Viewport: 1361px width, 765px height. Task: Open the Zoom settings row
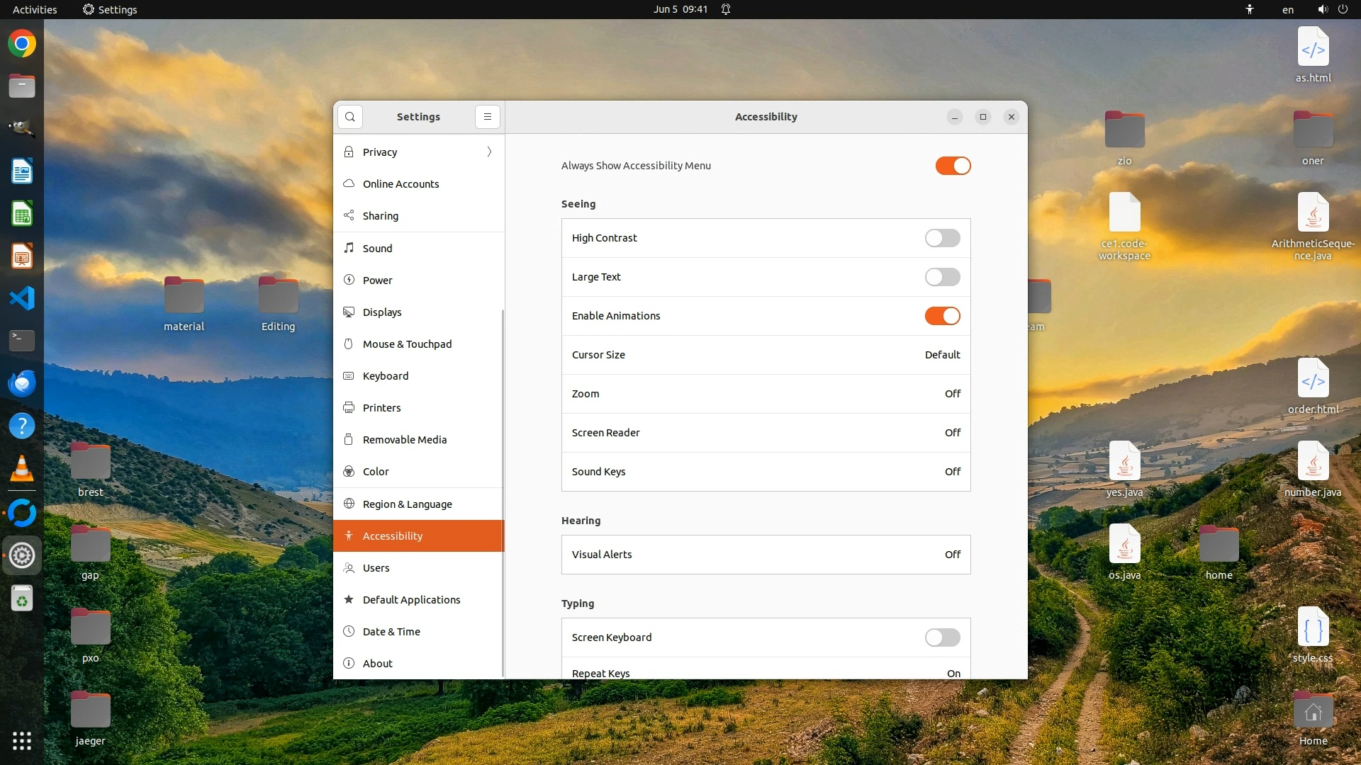pyautogui.click(x=766, y=394)
